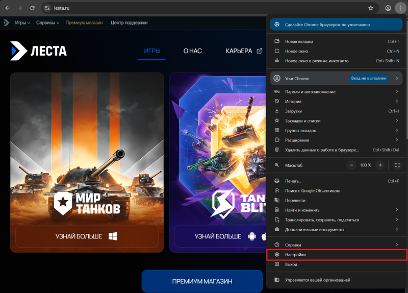This screenshot has width=408, height=293.
Task: Open the three-dot Chrome menu button
Action: 401,8
